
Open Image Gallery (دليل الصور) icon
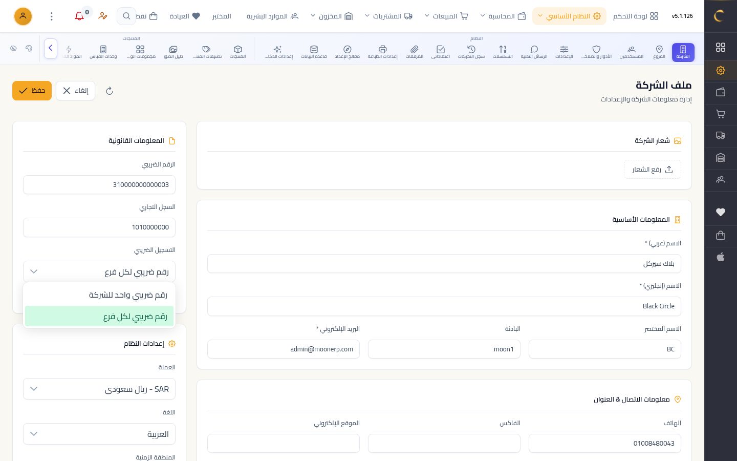[174, 52]
